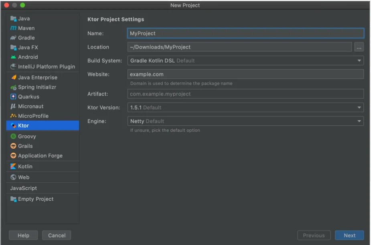Viewport: 371px width, 245px height.
Task: Pick the Groovy green icon
Action: click(13, 137)
